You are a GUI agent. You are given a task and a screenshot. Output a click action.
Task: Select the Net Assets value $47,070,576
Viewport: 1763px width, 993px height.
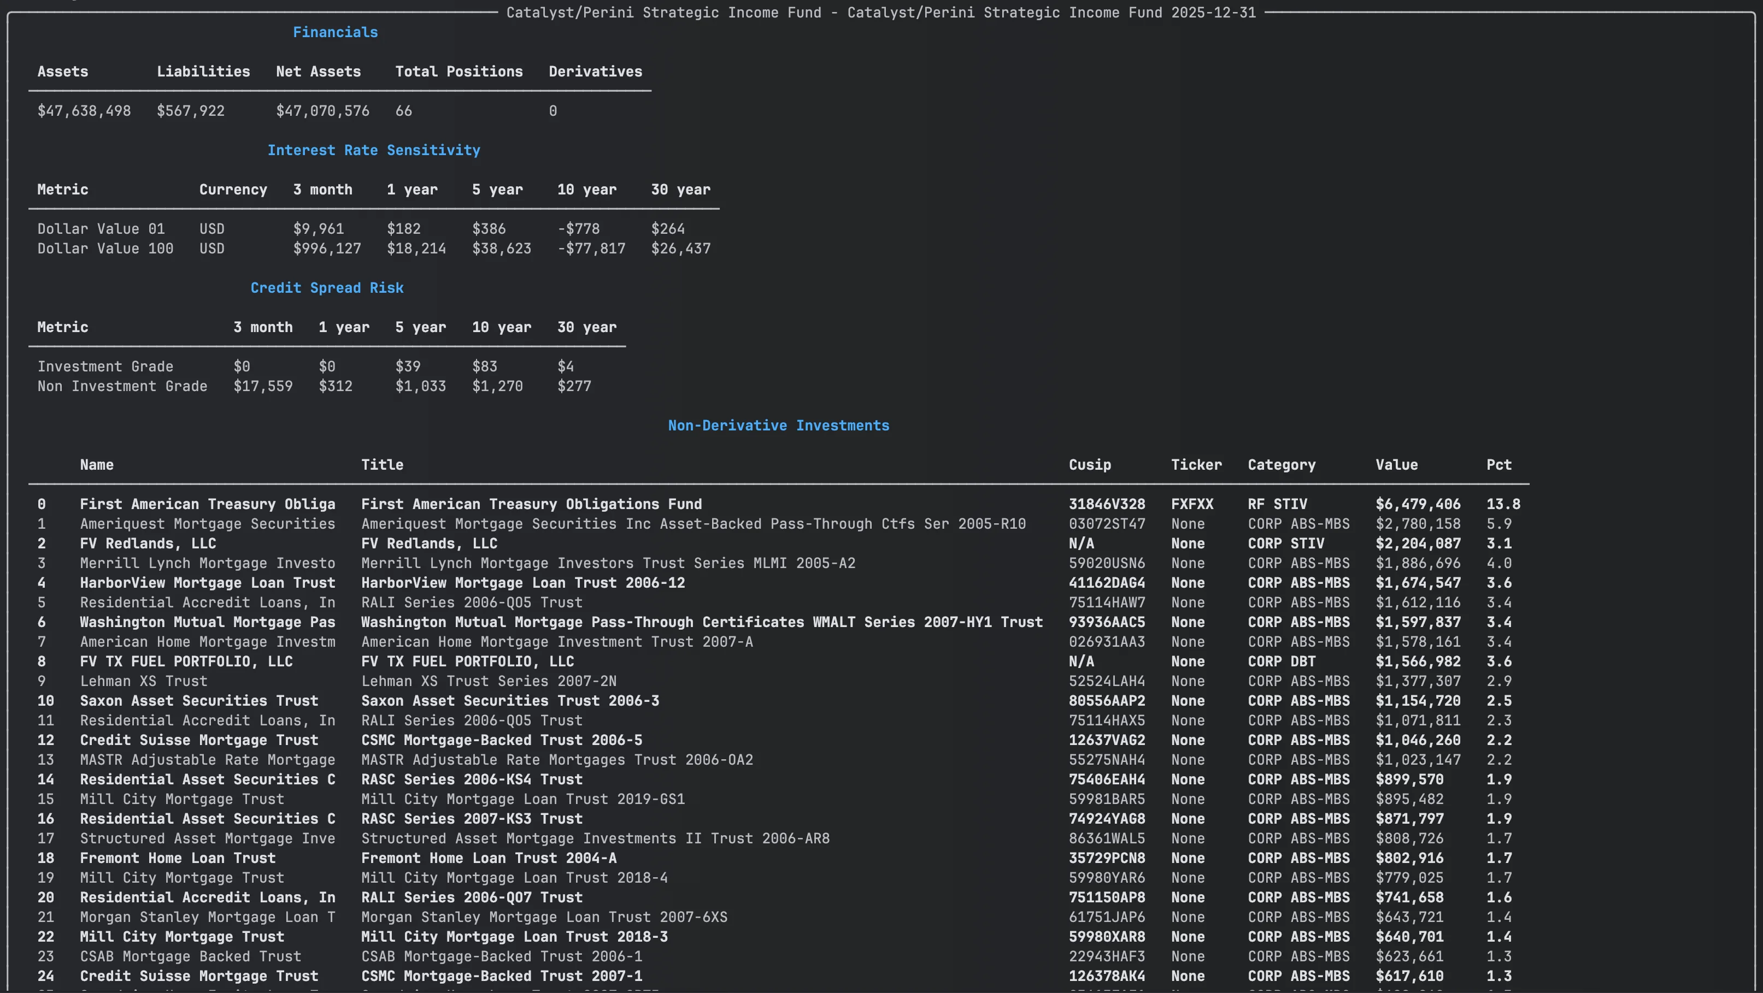pyautogui.click(x=322, y=111)
